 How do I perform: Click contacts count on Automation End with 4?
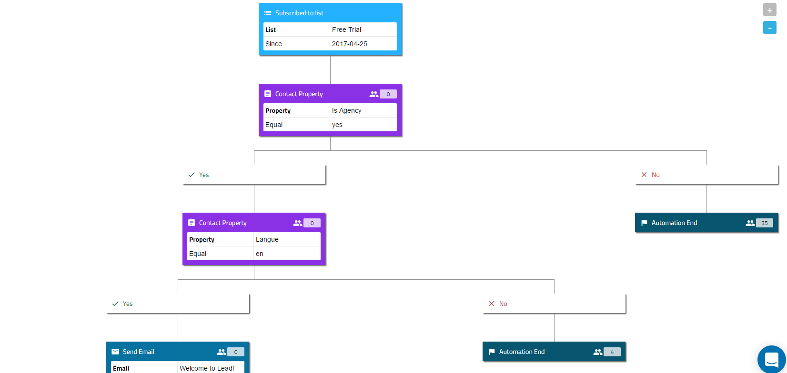(x=612, y=352)
